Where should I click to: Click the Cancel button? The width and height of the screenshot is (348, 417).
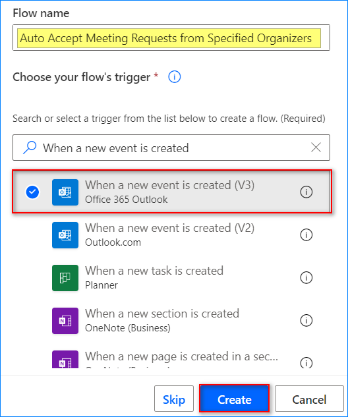(x=309, y=399)
